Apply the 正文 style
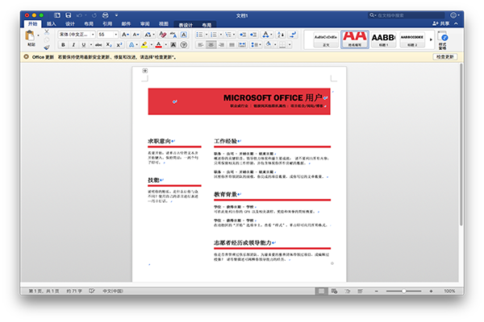484x322 pixels. click(326, 39)
